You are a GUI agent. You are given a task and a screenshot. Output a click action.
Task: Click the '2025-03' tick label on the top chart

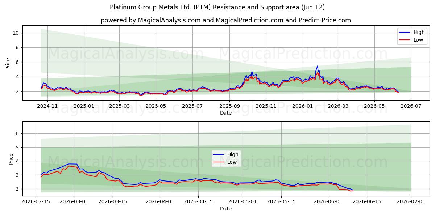119,106
